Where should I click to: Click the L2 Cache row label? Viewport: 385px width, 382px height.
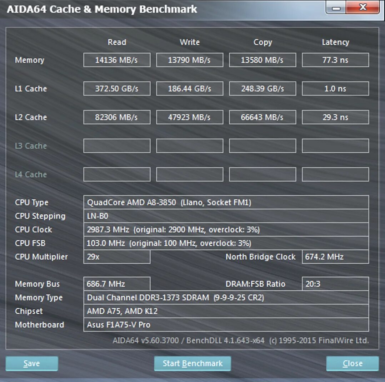click(x=31, y=117)
